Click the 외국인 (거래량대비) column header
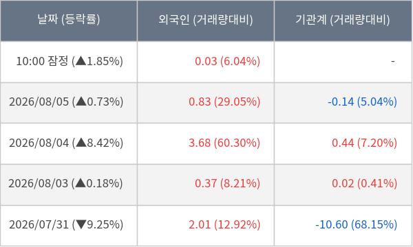The image size is (413, 247). point(206,21)
